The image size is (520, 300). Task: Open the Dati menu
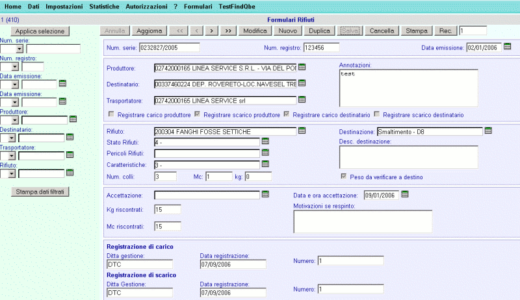click(x=34, y=6)
